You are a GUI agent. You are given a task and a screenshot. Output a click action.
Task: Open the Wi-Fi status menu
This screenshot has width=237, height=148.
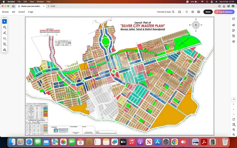[202, 2]
